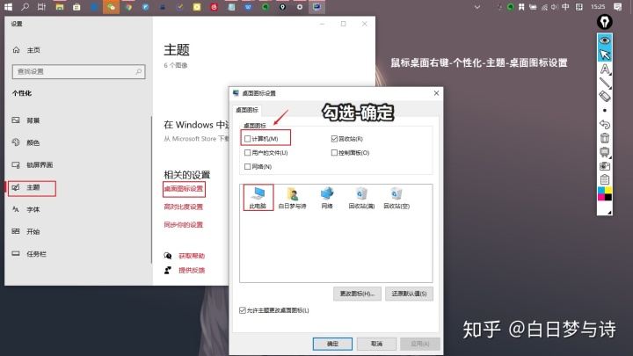This screenshot has width=633, height=356.
Task: Check the 计算机(M) checkbox
Action: [247, 139]
